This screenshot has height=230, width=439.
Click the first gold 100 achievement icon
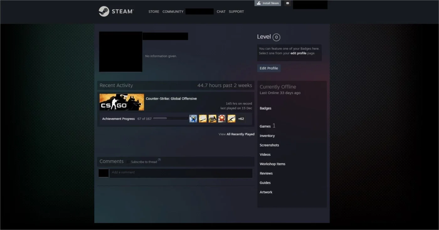[203, 118]
